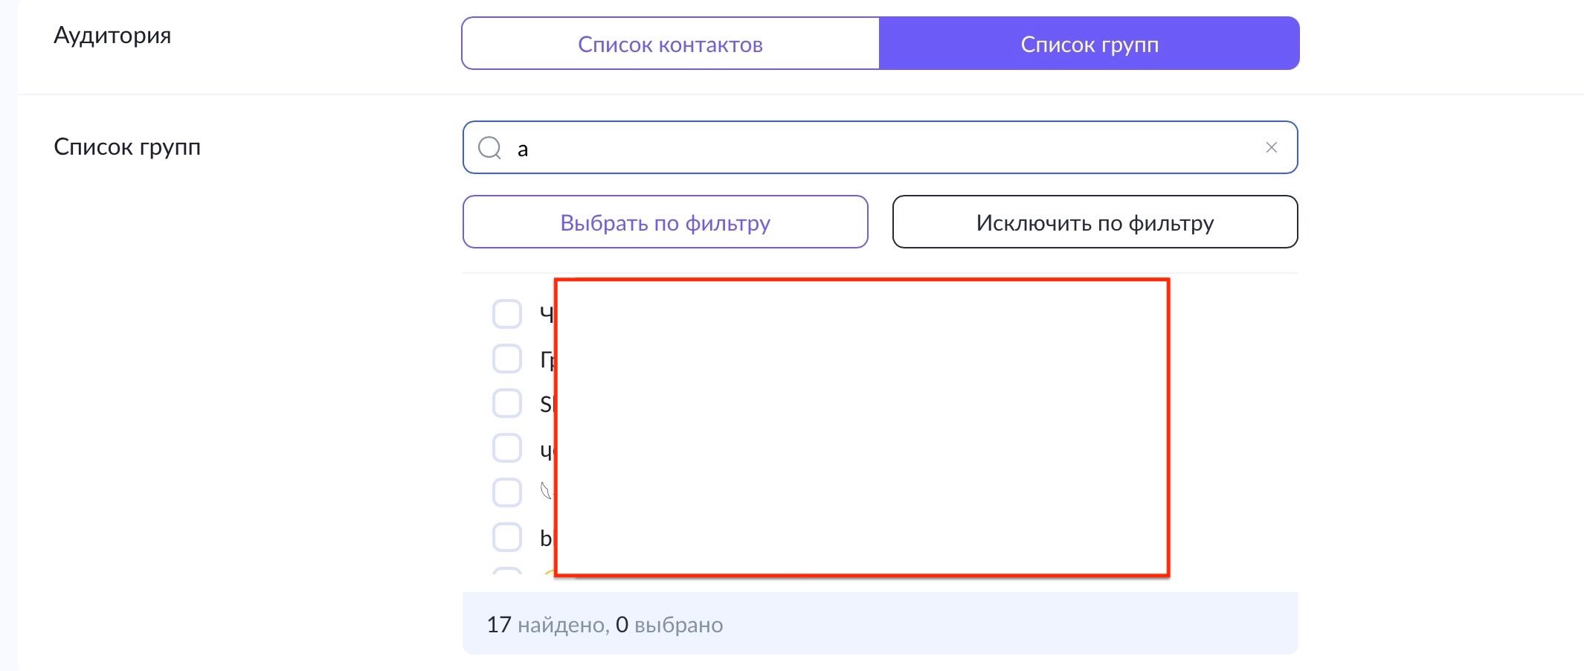Screen dimensions: 1584x671
Task: Click the "0 выбрано" selected counter
Action: (x=669, y=625)
